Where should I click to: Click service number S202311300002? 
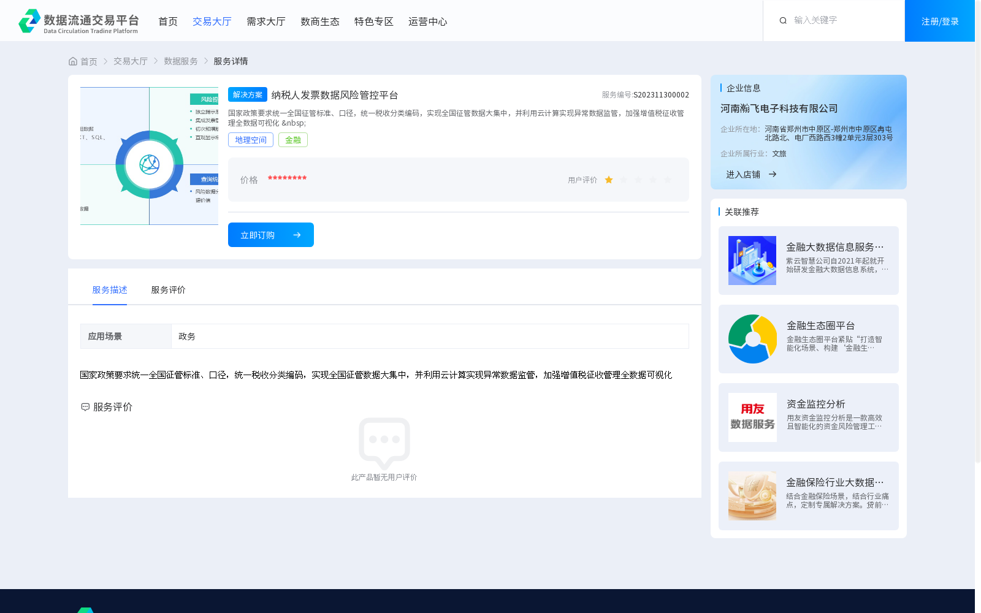[662, 95]
